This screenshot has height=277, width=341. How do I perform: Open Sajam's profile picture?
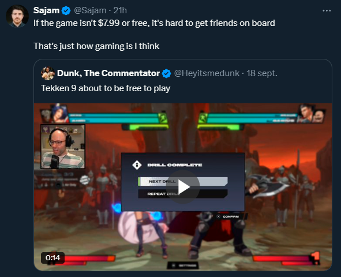[17, 16]
